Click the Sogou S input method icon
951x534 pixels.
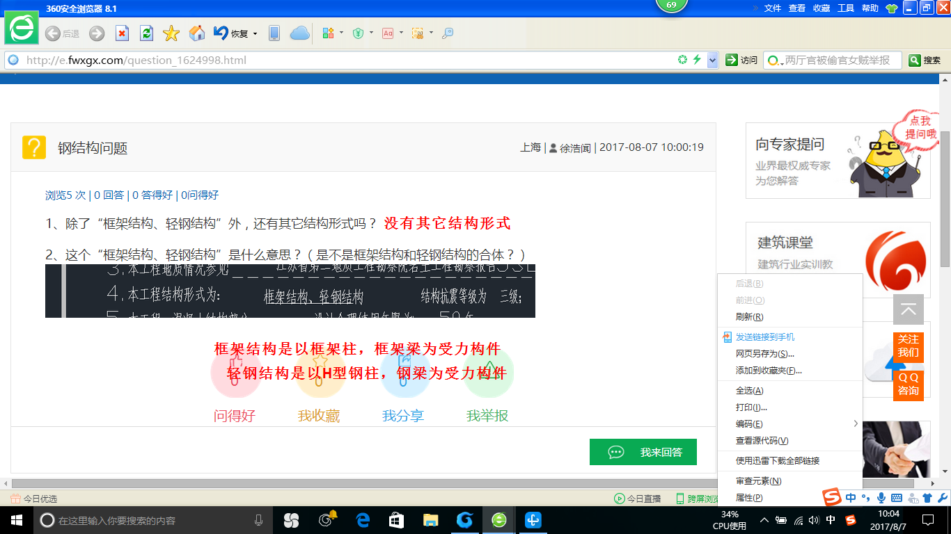point(832,498)
